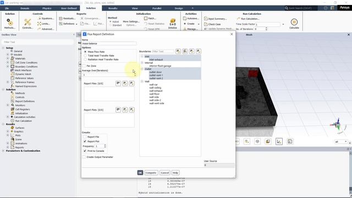Screen dimensions: 352x198
Task: Click second Boundaries list icon
Action: [x=185, y=51]
